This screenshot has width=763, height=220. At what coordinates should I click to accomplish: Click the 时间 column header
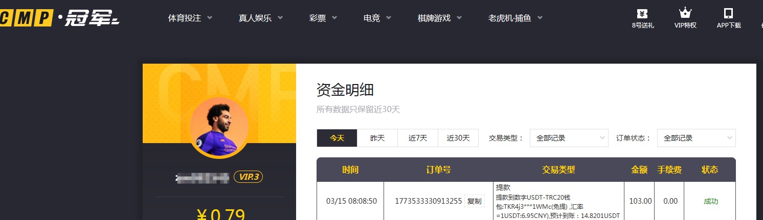point(350,170)
